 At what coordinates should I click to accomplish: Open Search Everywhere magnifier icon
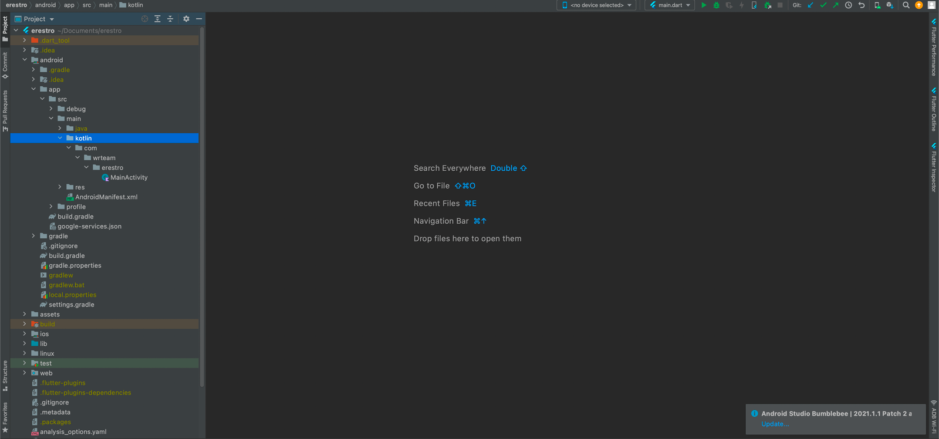[906, 5]
